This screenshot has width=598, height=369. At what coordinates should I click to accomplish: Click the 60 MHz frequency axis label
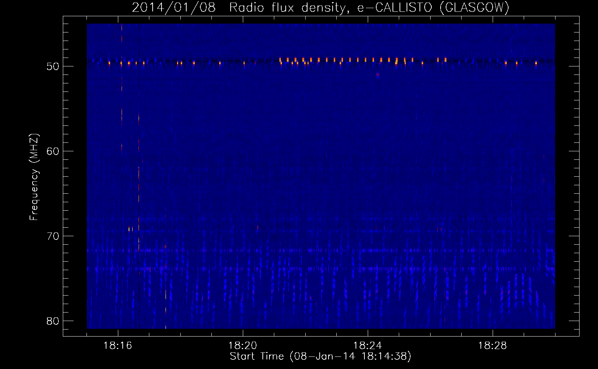pos(53,151)
